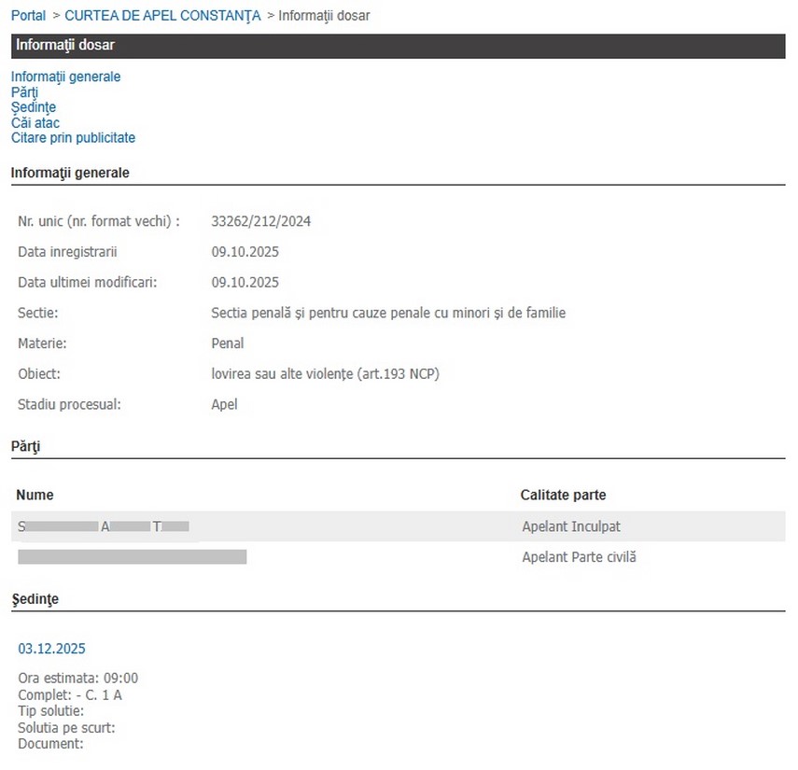Click the Nume column header
Image resolution: width=798 pixels, height=770 pixels.
[35, 495]
